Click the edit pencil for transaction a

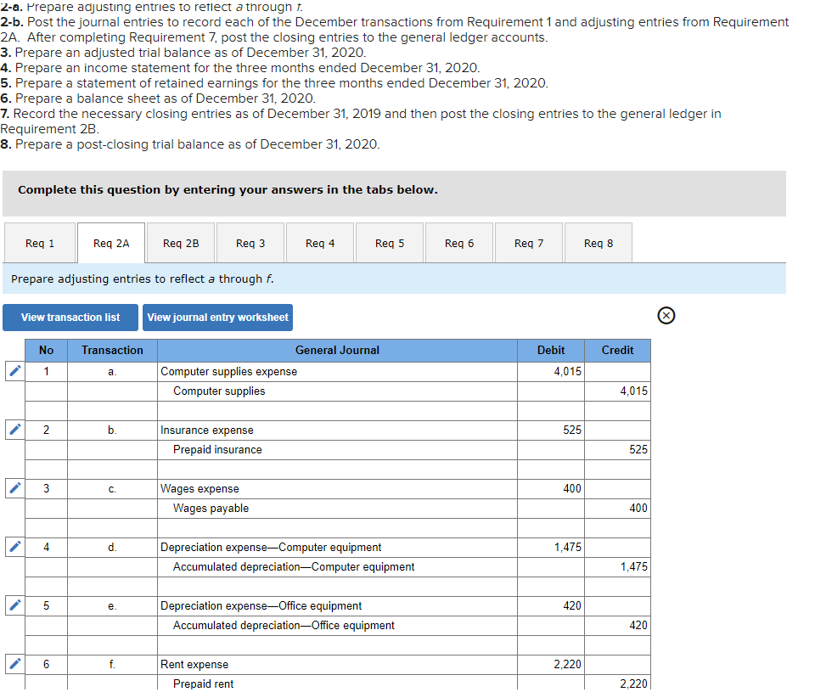[14, 371]
